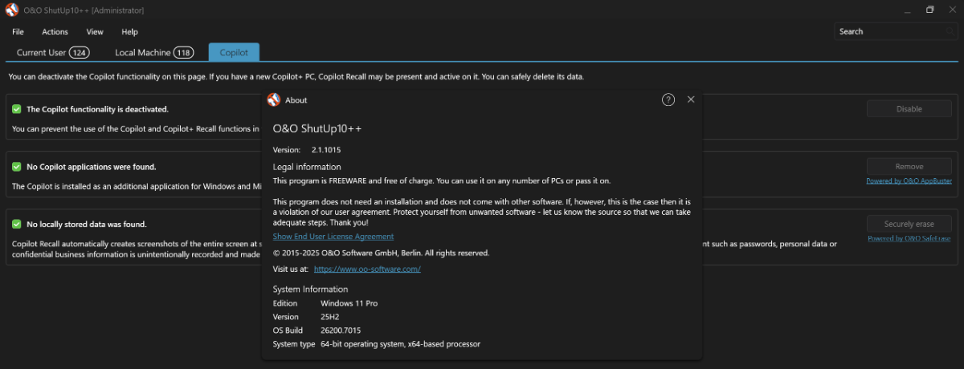
Task: Click green check beside No locally stored data
Action: [x=17, y=225]
